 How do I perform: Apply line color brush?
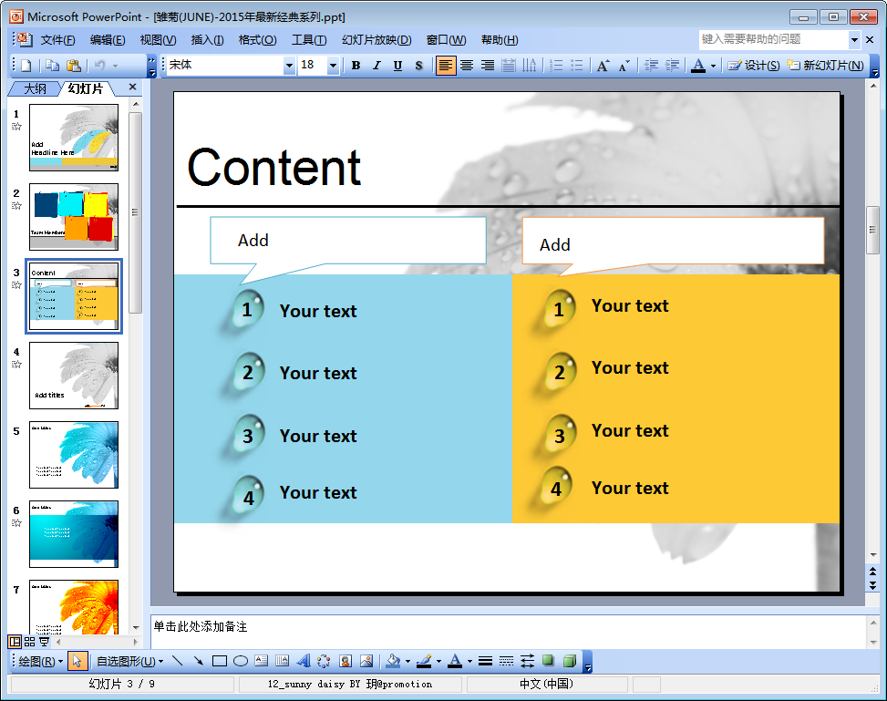click(x=424, y=661)
